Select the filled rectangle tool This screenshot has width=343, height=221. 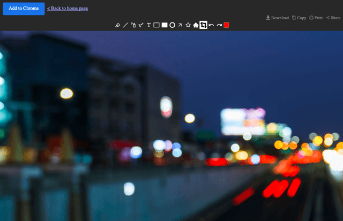(165, 25)
